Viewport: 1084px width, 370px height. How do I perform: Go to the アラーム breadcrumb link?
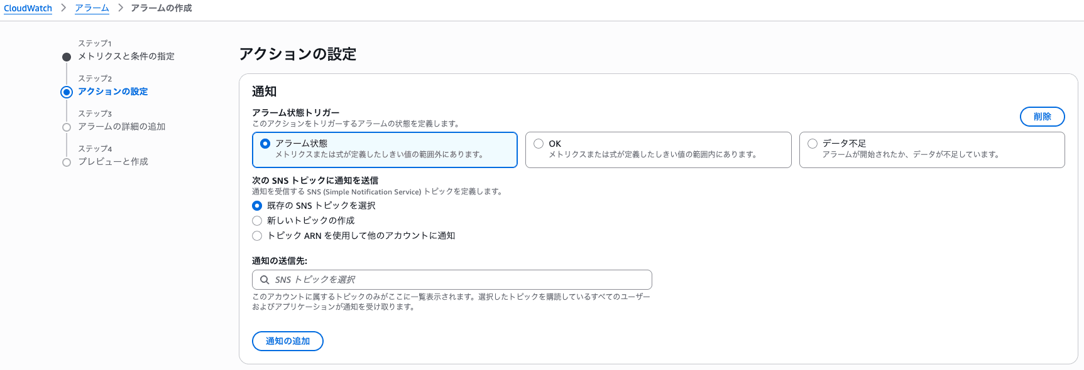coord(92,8)
